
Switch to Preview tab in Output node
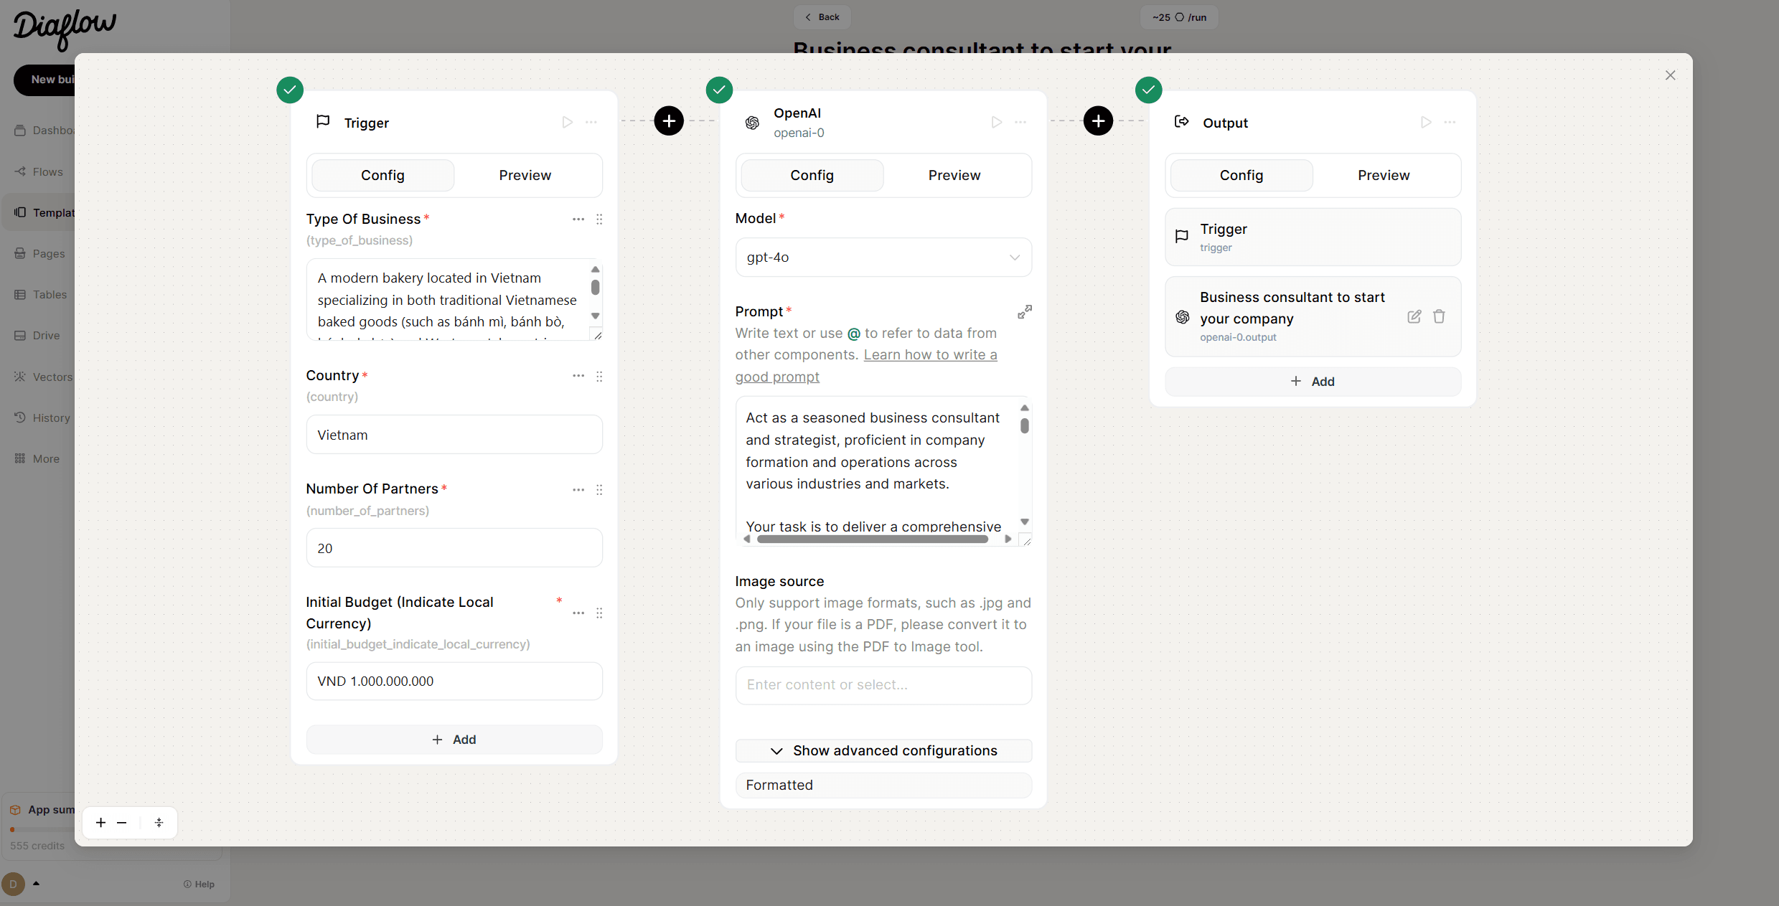point(1383,176)
